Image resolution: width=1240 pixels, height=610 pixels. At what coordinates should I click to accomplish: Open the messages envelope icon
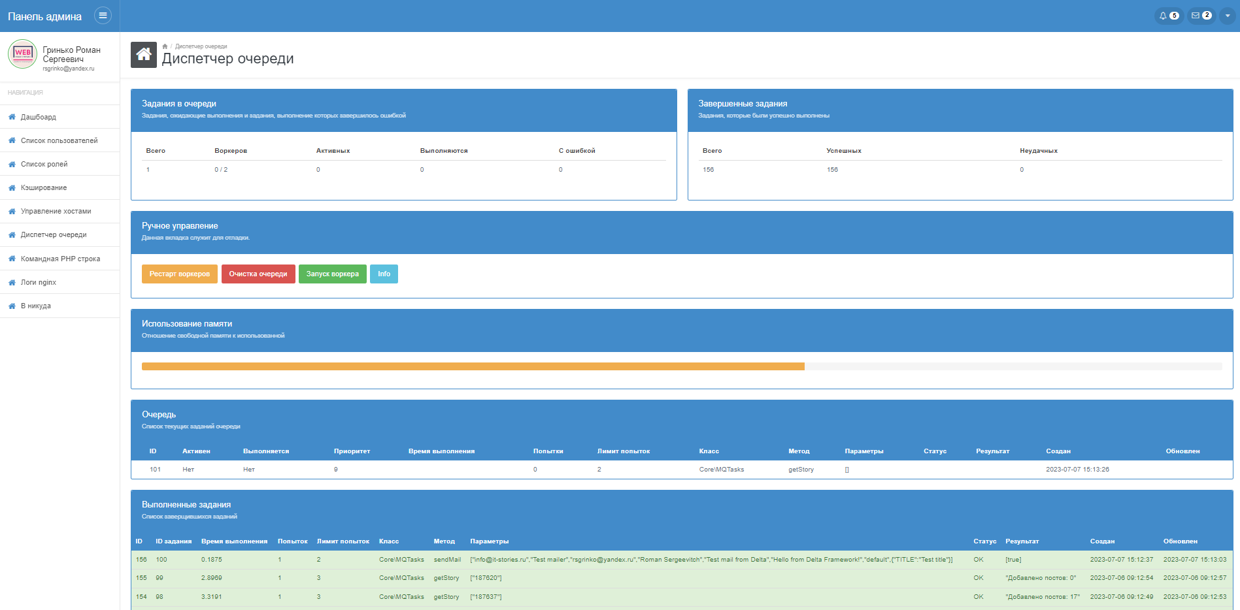1201,16
